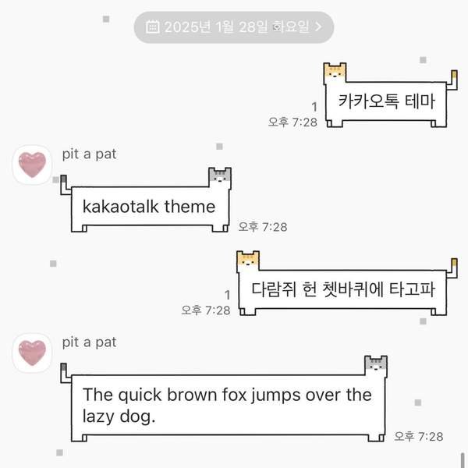This screenshot has width=468, height=468.
Task: Open pit a pat heart avatar above kakaotalk theme
Action: pos(32,165)
